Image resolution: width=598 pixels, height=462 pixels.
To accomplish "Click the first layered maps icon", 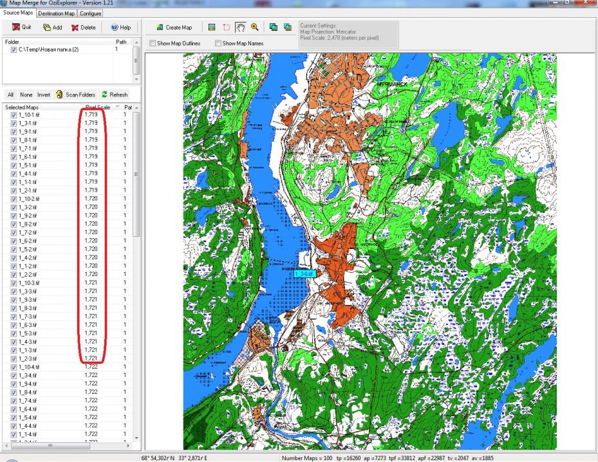I will point(274,28).
